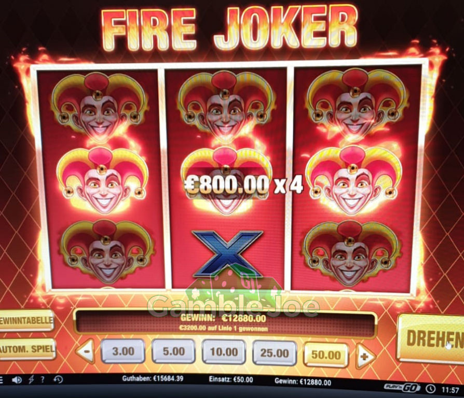Toggle fast play lightning bolt icon
The height and width of the screenshot is (398, 464).
pyautogui.click(x=31, y=379)
